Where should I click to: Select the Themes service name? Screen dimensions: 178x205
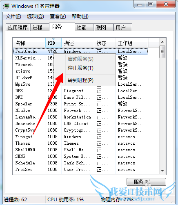22,143
